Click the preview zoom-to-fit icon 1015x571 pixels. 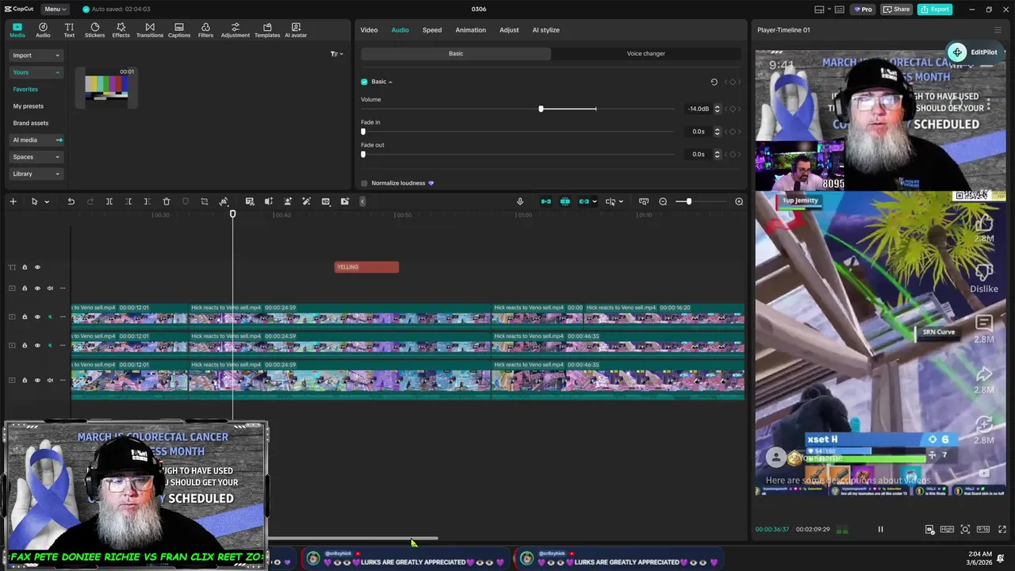coord(965,529)
